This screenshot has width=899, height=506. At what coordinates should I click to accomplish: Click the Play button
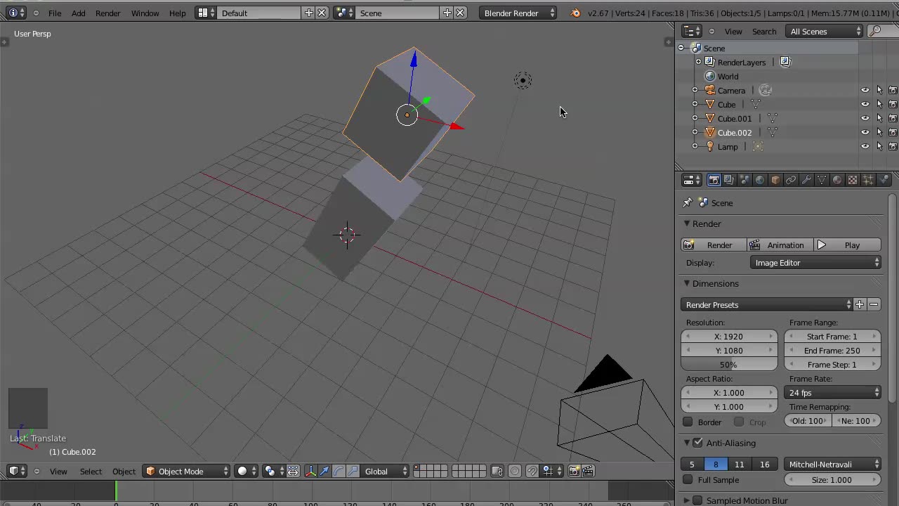846,245
